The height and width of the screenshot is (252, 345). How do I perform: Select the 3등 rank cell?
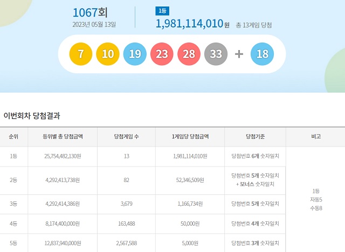click(x=13, y=204)
